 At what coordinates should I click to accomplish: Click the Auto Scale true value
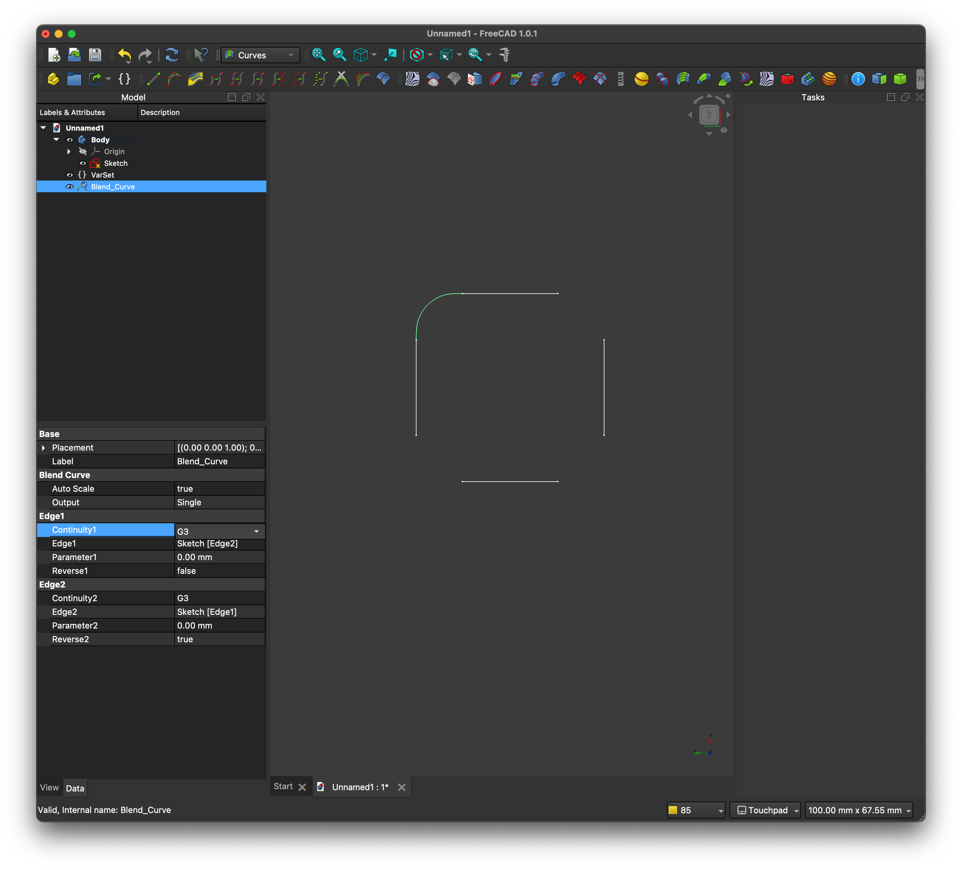219,489
